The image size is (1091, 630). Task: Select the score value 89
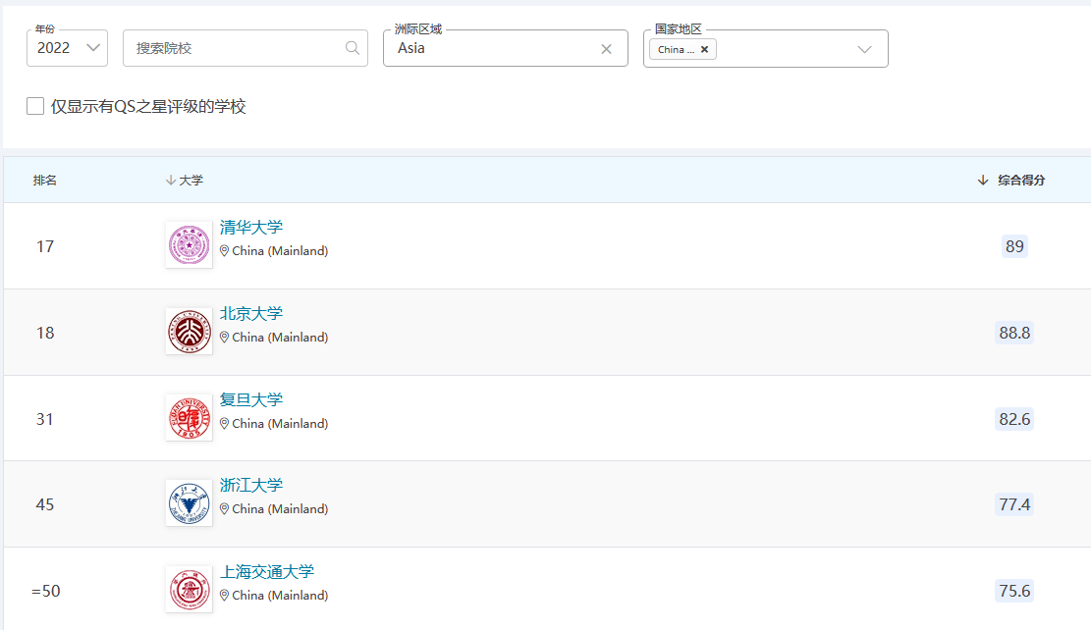pos(1014,246)
